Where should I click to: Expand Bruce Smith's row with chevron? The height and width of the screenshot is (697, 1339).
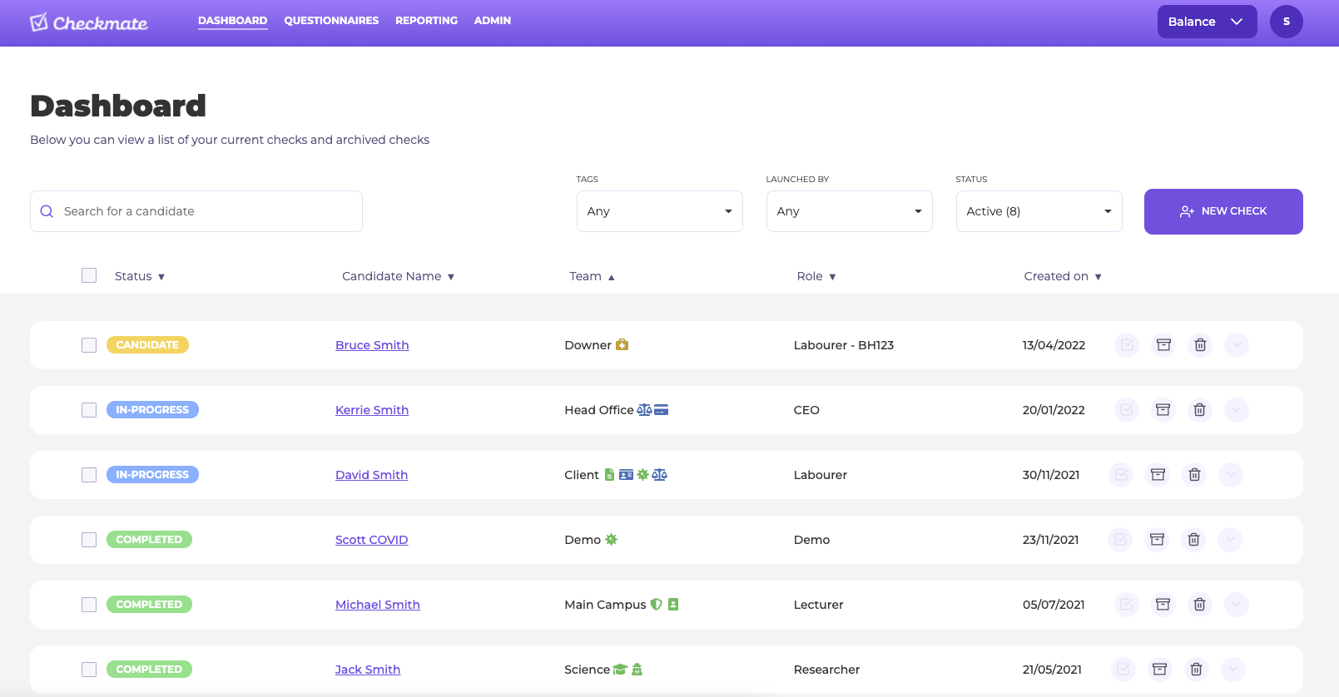click(x=1237, y=345)
